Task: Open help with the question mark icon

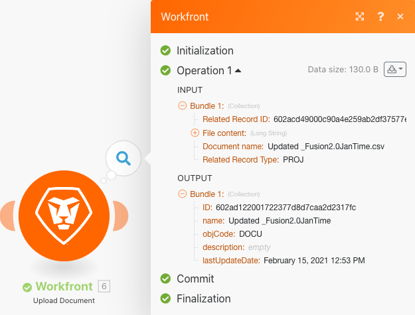Action: (x=380, y=17)
